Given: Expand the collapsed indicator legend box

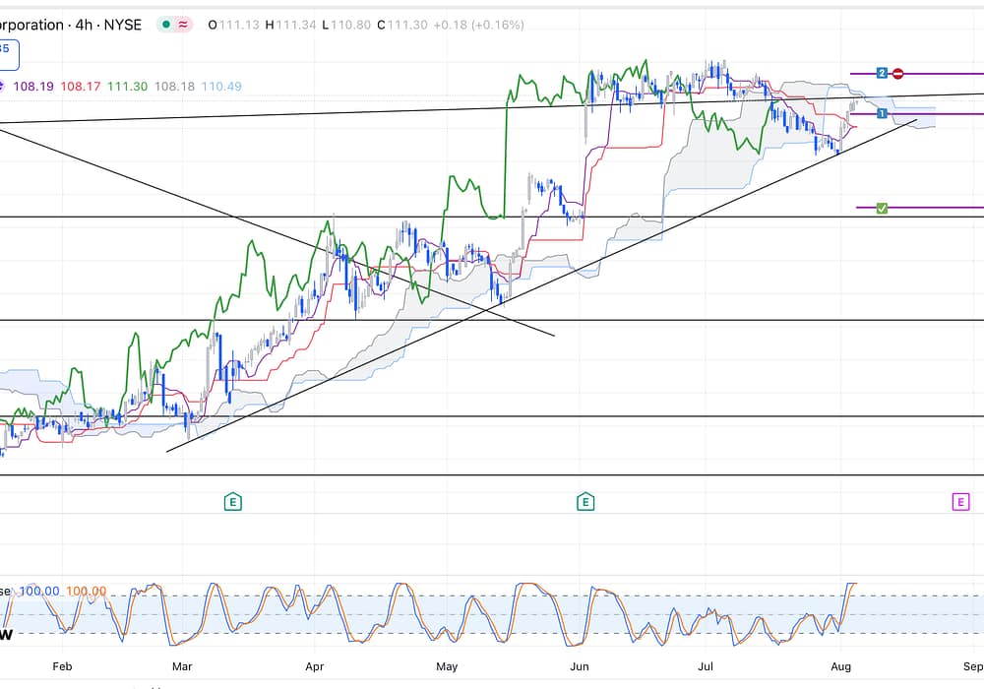Looking at the screenshot, I should (x=8, y=51).
